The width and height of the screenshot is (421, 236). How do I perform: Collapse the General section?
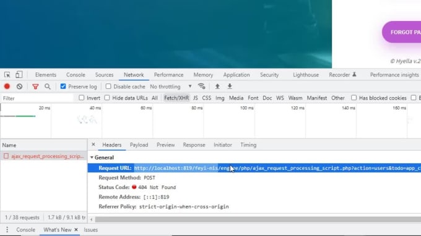(92, 158)
